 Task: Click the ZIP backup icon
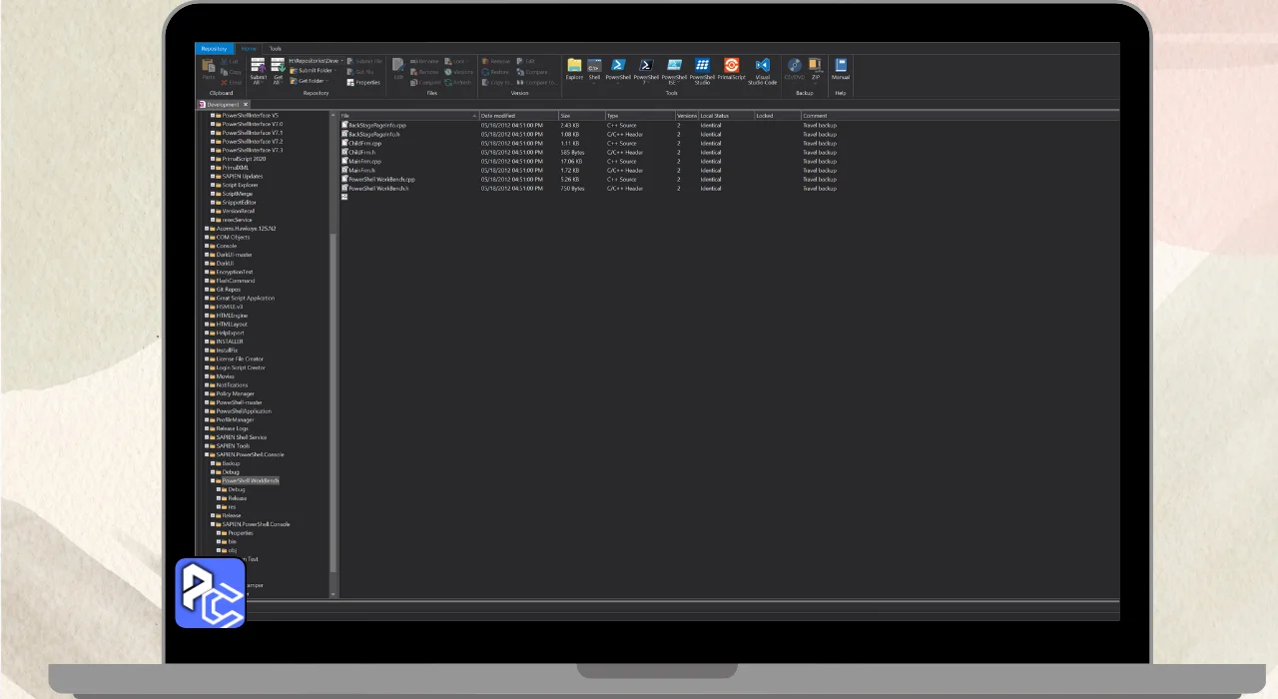[816, 68]
